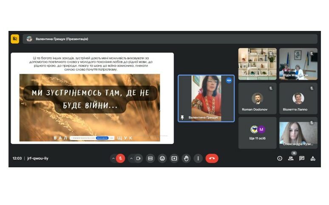Raise your hand in the meeting
The image size is (329, 205).
[x=186, y=158]
